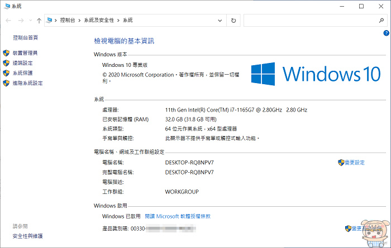
Task: Click the shield icon beside 進階系統設定
Action: [6, 83]
